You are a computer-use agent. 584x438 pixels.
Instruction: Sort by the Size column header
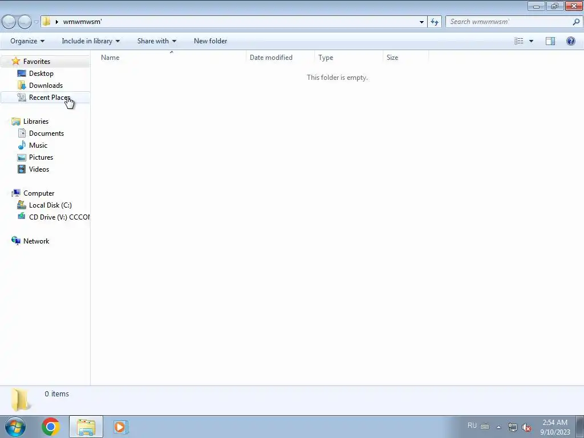click(405, 58)
